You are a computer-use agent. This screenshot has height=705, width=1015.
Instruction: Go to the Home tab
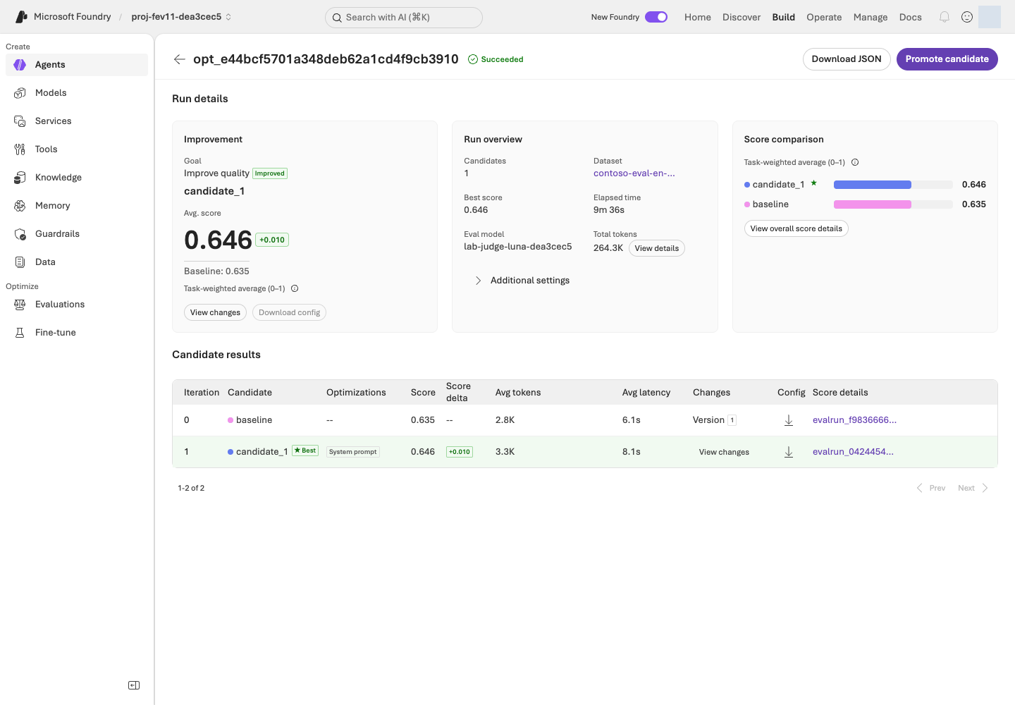pos(698,17)
